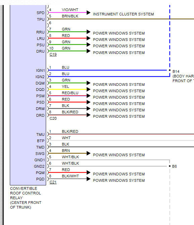Click the BRN/BLK wire color label
This screenshot has width=194, height=225.
tap(70, 16)
